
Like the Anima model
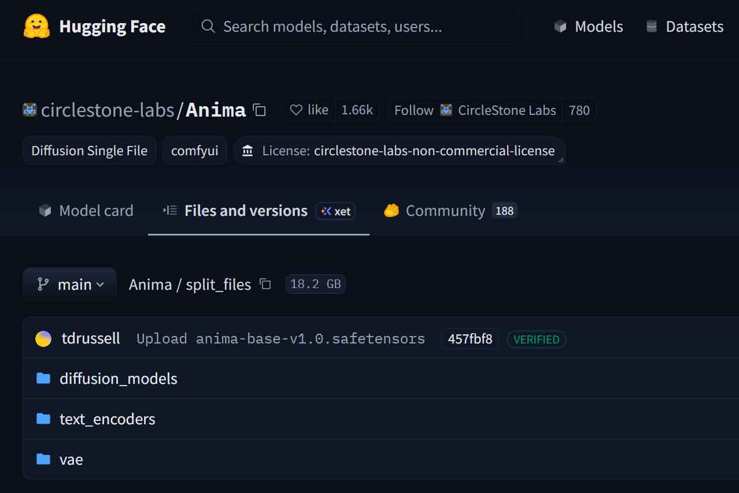tap(309, 110)
